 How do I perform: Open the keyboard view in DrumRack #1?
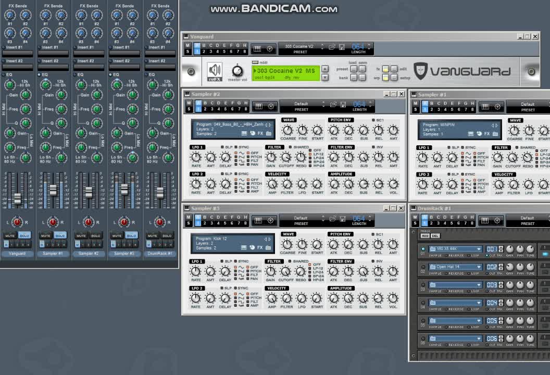coord(485,221)
